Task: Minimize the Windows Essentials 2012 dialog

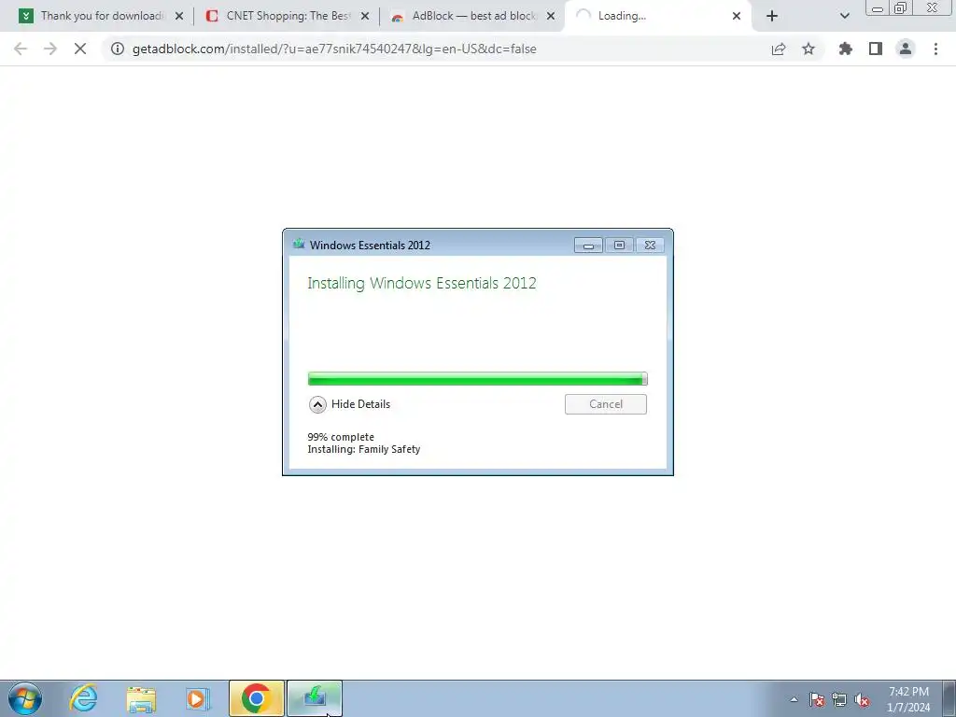Action: pos(588,246)
